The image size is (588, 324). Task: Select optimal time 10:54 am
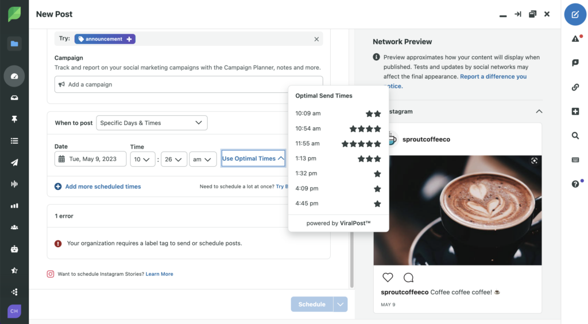[x=338, y=128]
